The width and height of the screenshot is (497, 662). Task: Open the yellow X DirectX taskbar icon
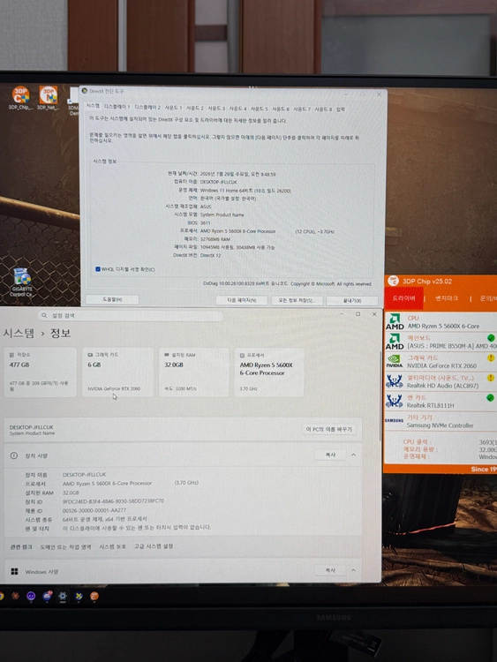[x=79, y=596]
